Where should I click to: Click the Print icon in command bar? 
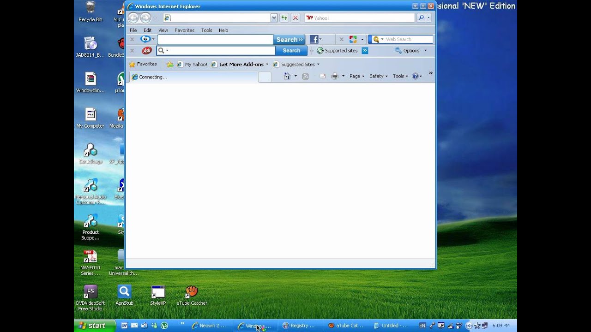(x=335, y=76)
